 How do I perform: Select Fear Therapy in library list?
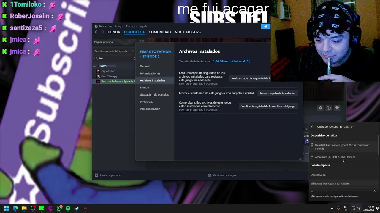click(x=109, y=76)
